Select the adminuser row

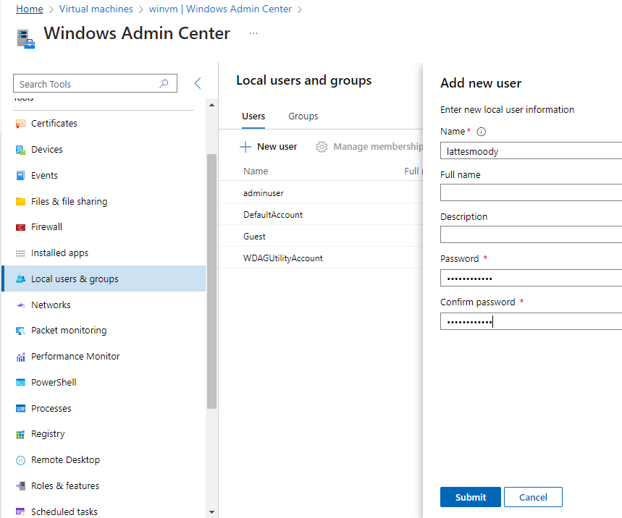(x=321, y=192)
